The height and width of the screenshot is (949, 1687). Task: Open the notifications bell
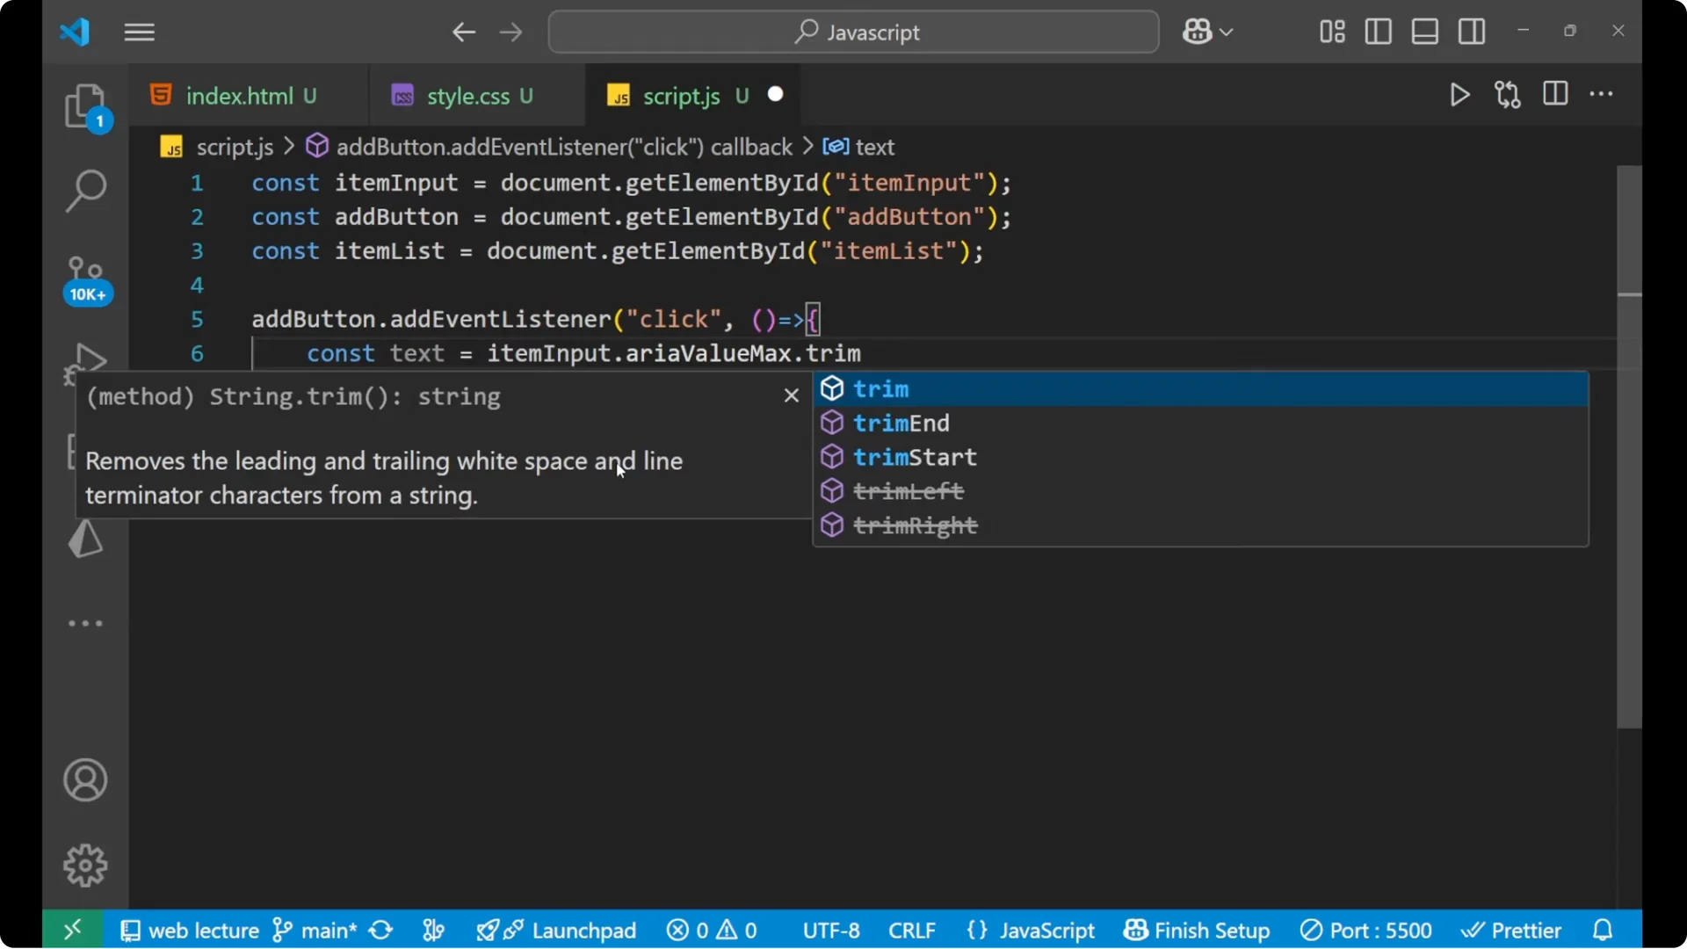1604,930
